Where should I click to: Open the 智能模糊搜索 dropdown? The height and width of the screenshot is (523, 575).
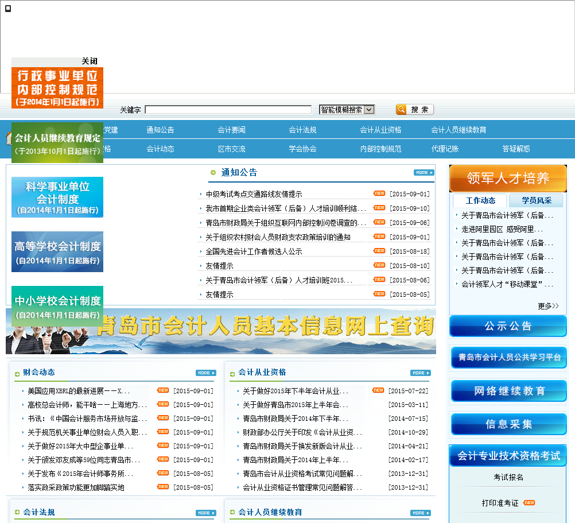(347, 110)
